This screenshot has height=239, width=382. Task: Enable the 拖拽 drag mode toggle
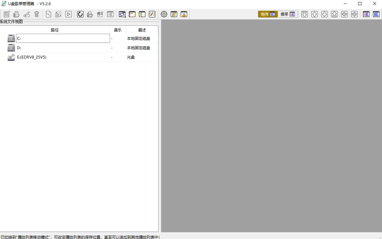point(268,14)
